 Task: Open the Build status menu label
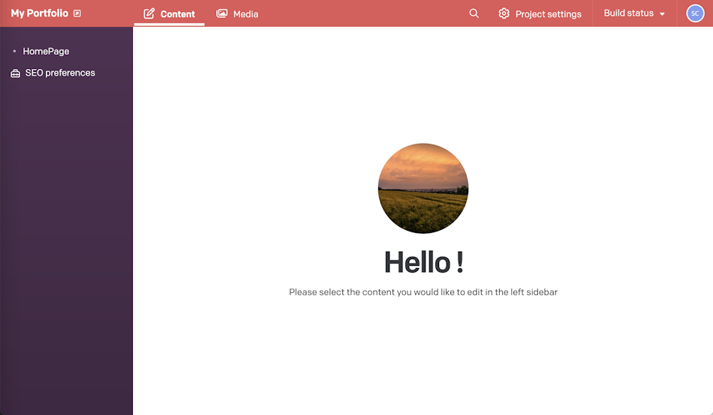tap(628, 13)
